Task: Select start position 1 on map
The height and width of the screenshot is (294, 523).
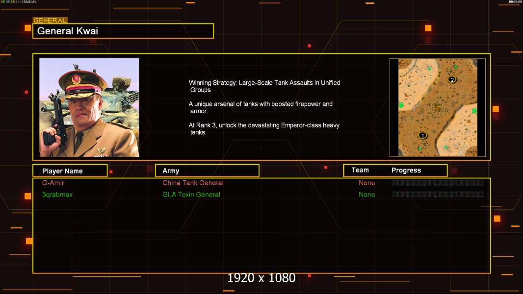Action: 422,136
